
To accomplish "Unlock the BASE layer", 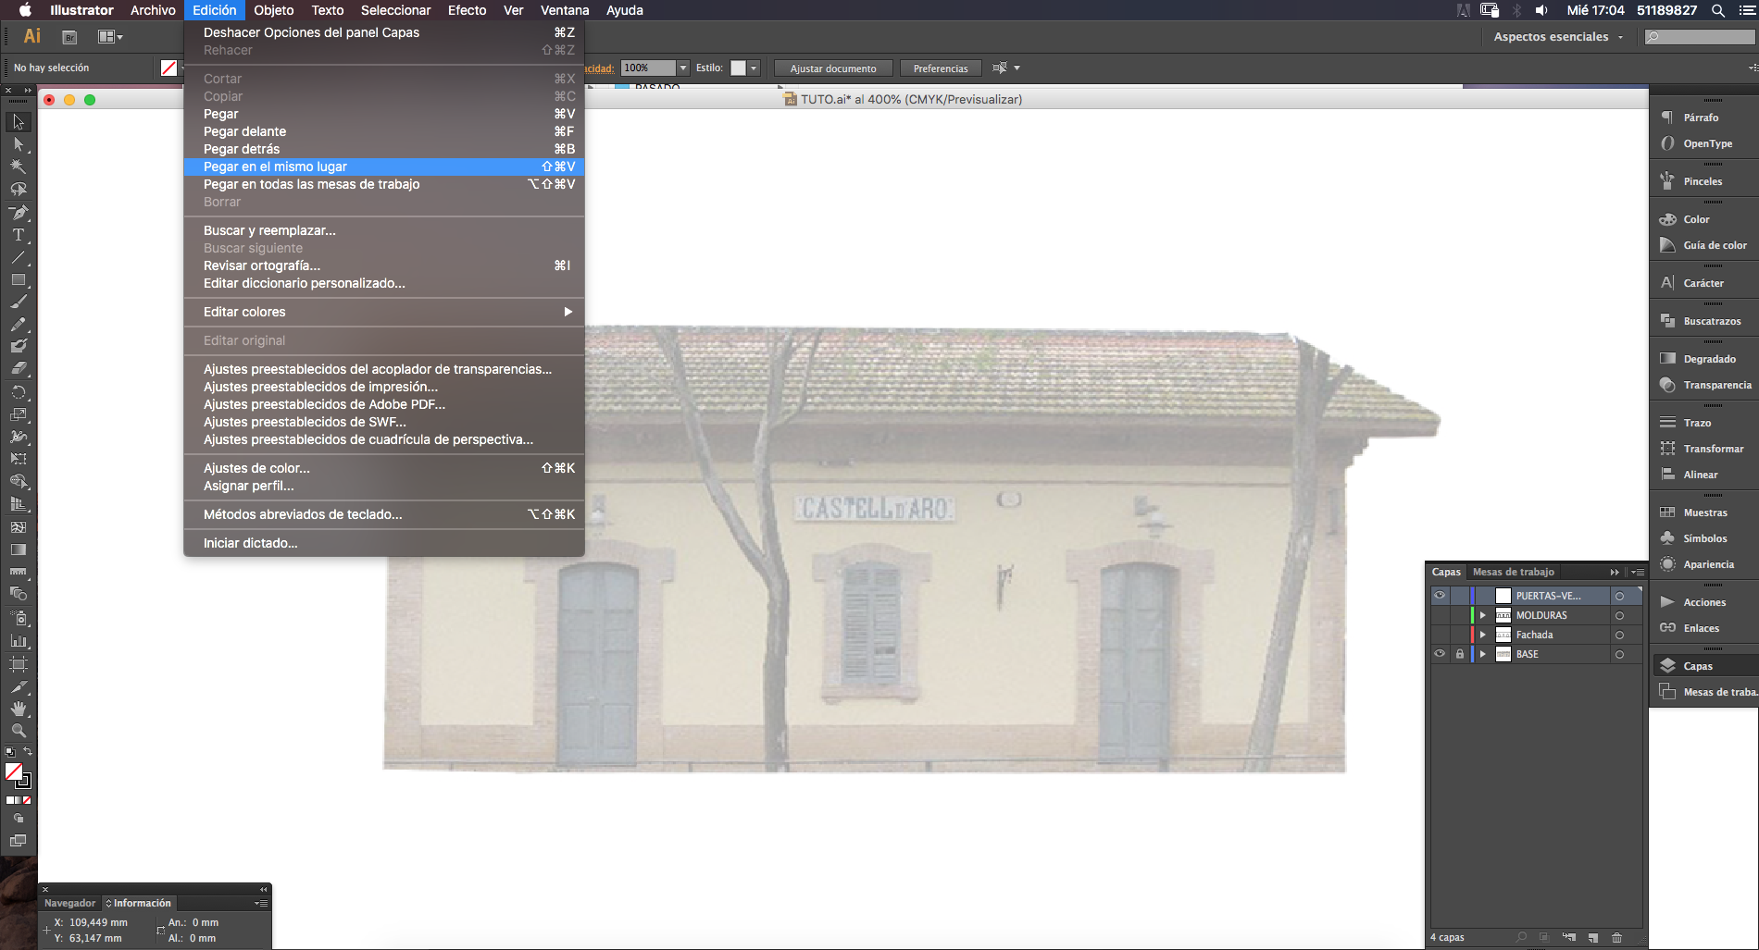I will (x=1460, y=654).
